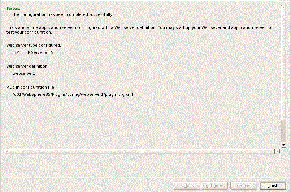Grab the vertical scrollbar thumb
This screenshot has height=192, width=291.
283,65
